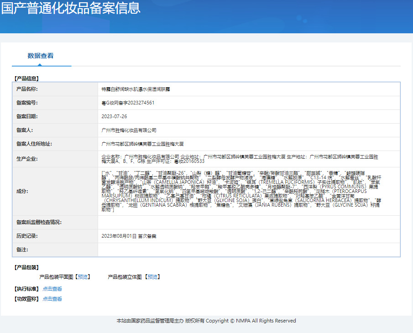This screenshot has height=333, width=413.
Task: Click 点击查看 next to 执行标准
Action: tap(52, 289)
